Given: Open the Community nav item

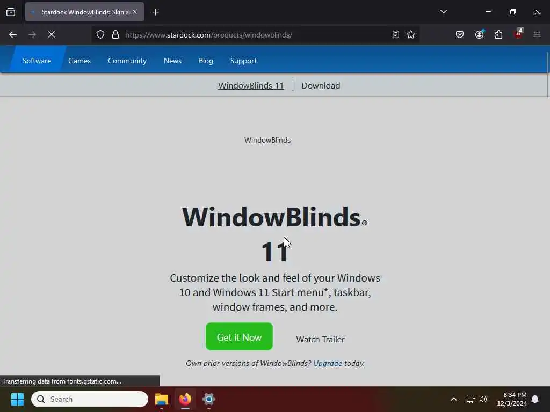Looking at the screenshot, I should [127, 61].
